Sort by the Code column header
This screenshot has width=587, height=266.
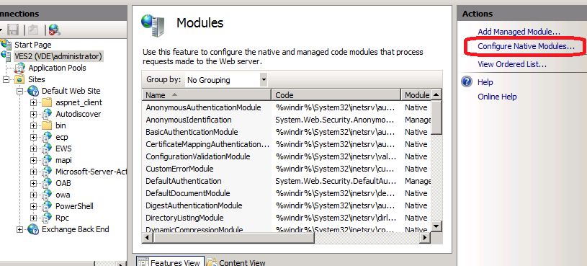click(336, 94)
